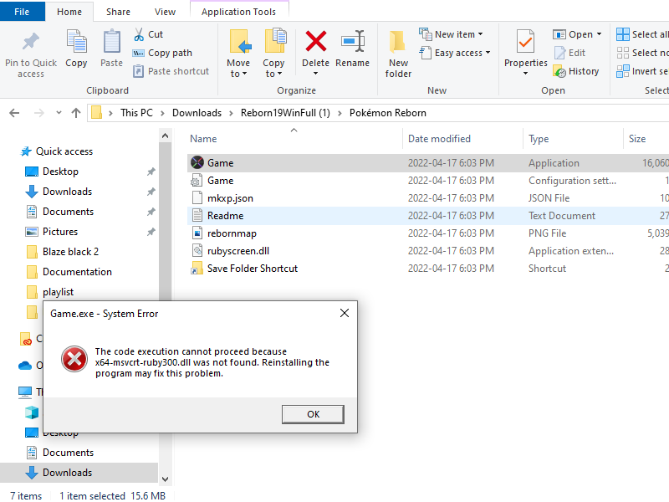669x502 pixels.
Task: Sort by Date modified column
Action: (x=463, y=138)
